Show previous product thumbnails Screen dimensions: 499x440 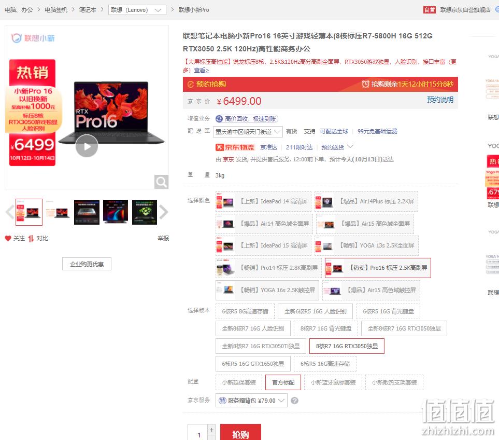10,212
